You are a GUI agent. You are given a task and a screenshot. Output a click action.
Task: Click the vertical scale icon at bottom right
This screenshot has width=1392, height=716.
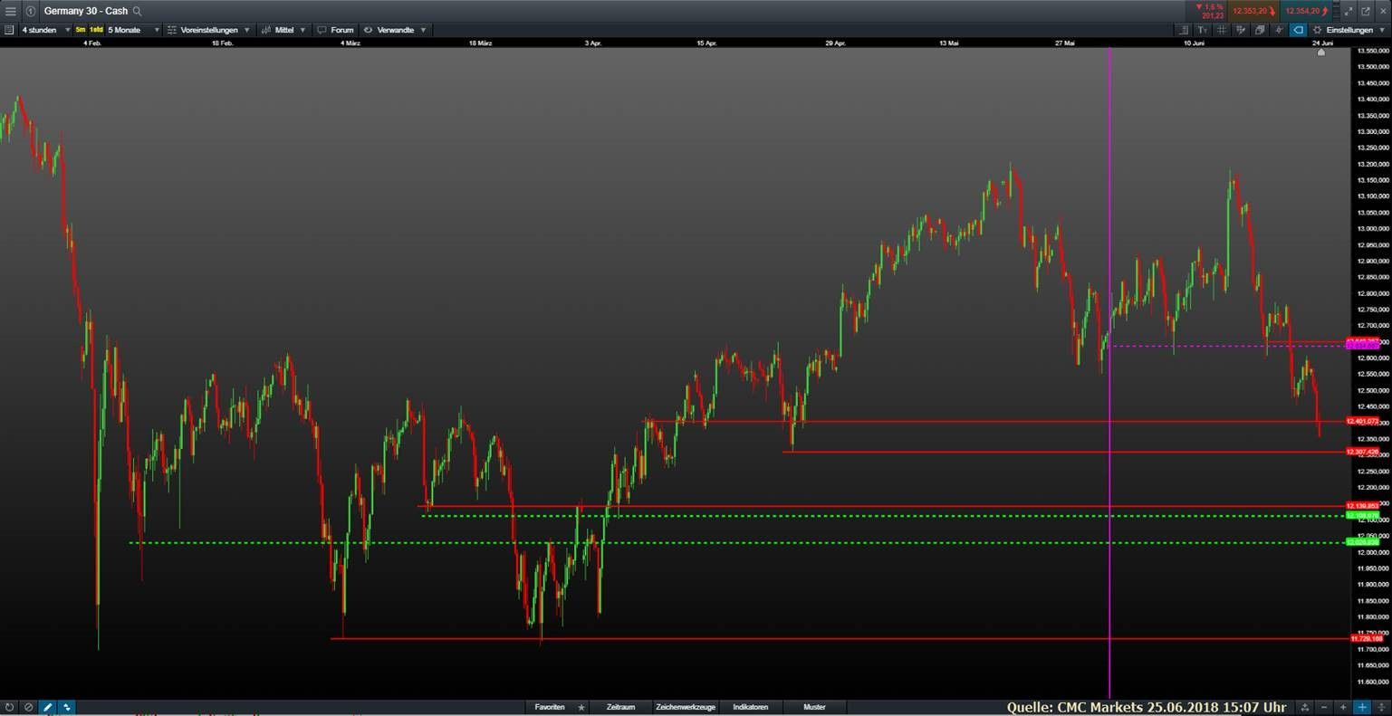coord(1381,707)
